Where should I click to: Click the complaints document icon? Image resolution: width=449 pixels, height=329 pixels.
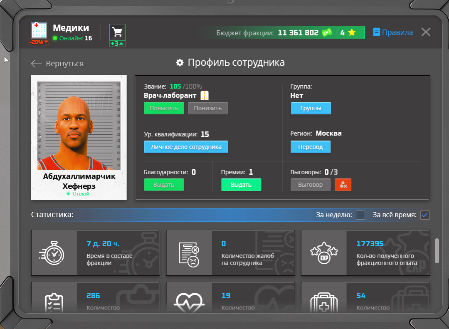189,253
